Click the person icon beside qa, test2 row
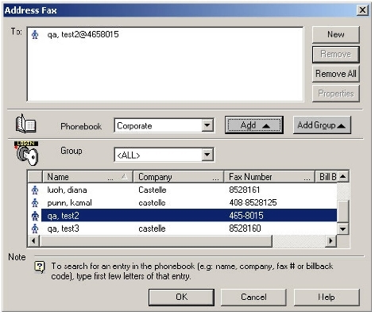This screenshot has width=375, height=315. [x=35, y=216]
